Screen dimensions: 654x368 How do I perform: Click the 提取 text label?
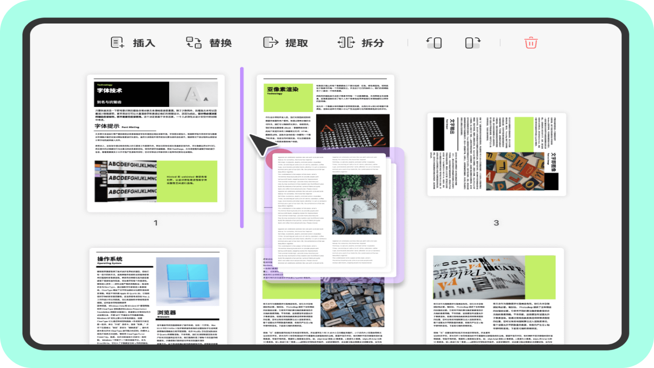coord(296,43)
